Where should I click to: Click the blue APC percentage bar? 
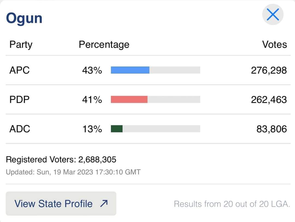[130, 70]
